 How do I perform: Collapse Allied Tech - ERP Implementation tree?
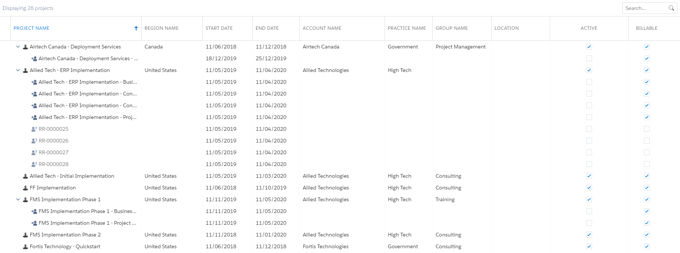18,70
